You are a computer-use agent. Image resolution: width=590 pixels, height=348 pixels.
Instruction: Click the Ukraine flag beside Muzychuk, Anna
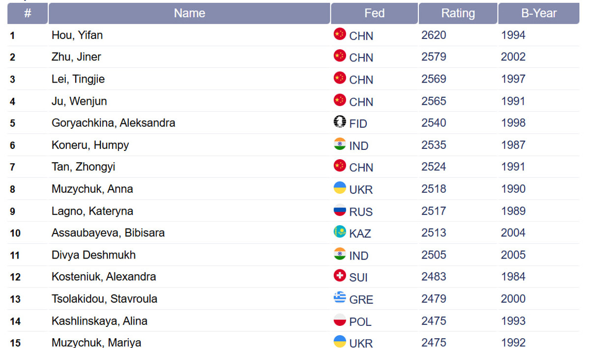(x=340, y=188)
